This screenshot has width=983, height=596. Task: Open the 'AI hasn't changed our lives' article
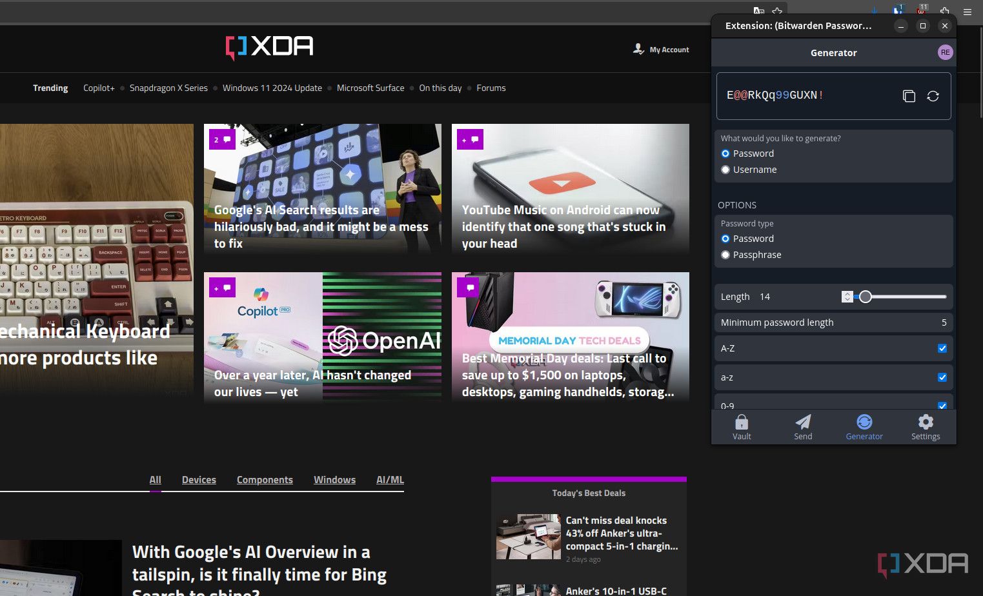pyautogui.click(x=312, y=383)
